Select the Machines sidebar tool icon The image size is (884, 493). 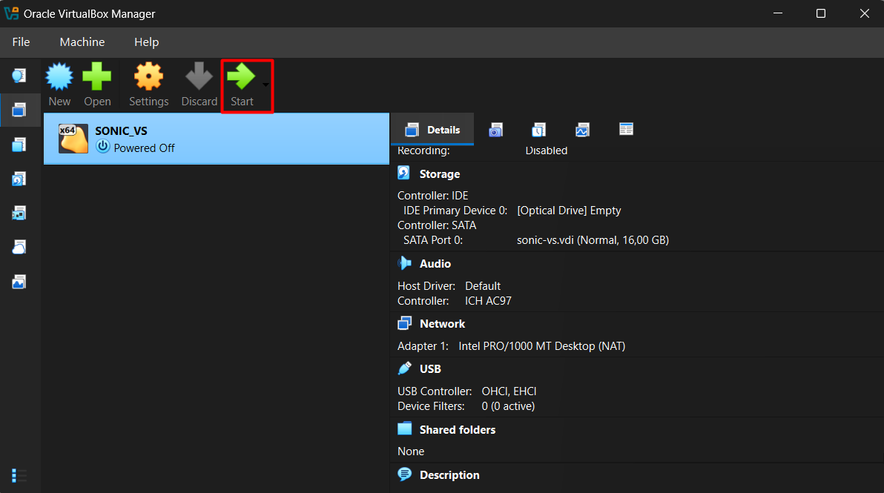19,110
